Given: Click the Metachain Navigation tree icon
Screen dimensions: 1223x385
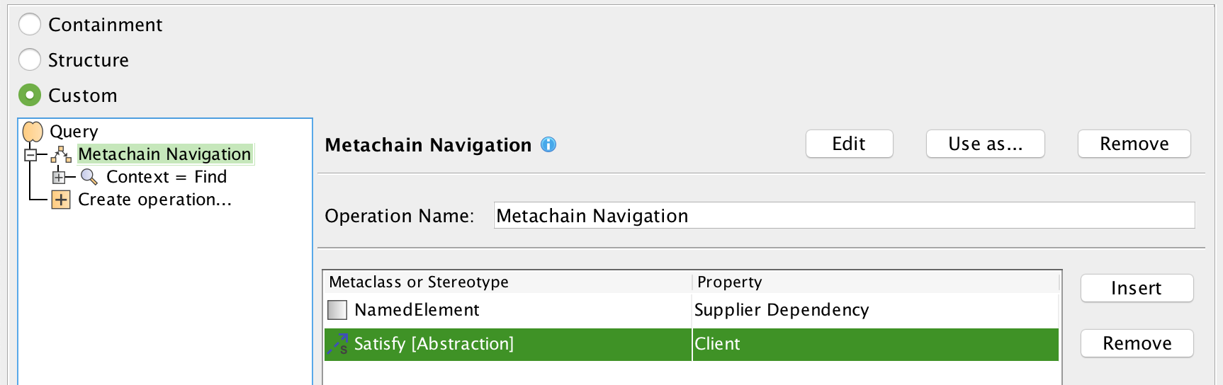Looking at the screenshot, I should (62, 154).
